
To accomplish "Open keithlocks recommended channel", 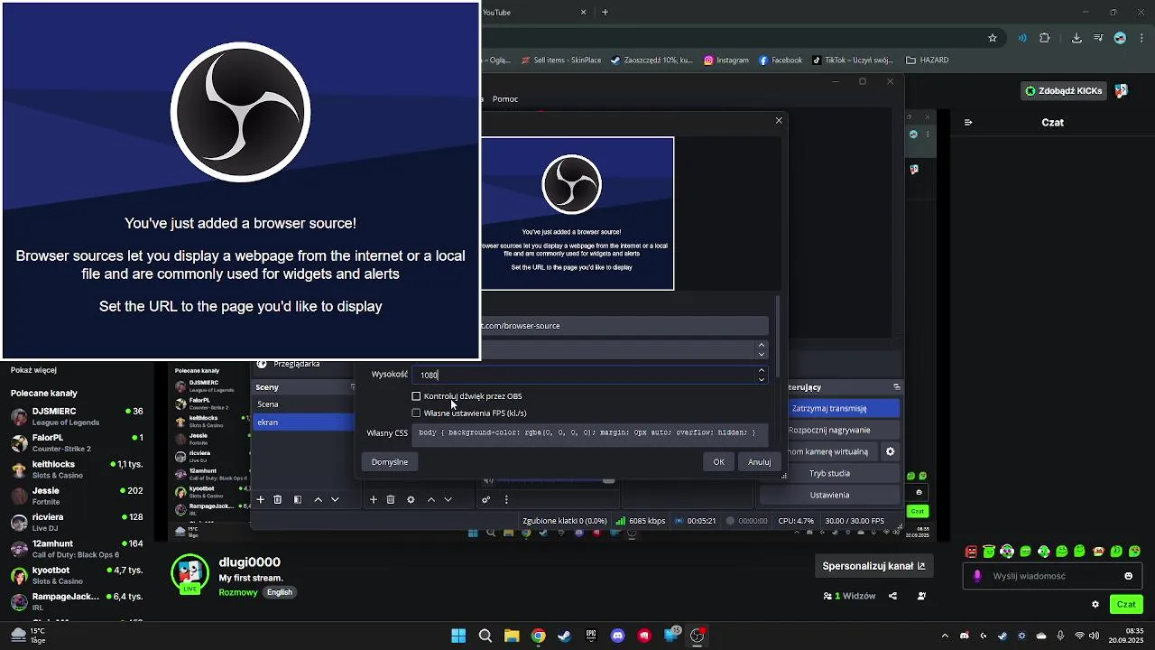I will tap(77, 469).
